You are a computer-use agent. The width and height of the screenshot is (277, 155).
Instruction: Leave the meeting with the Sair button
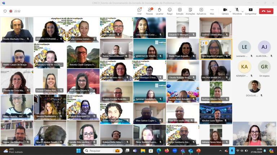pyautogui.click(x=266, y=11)
